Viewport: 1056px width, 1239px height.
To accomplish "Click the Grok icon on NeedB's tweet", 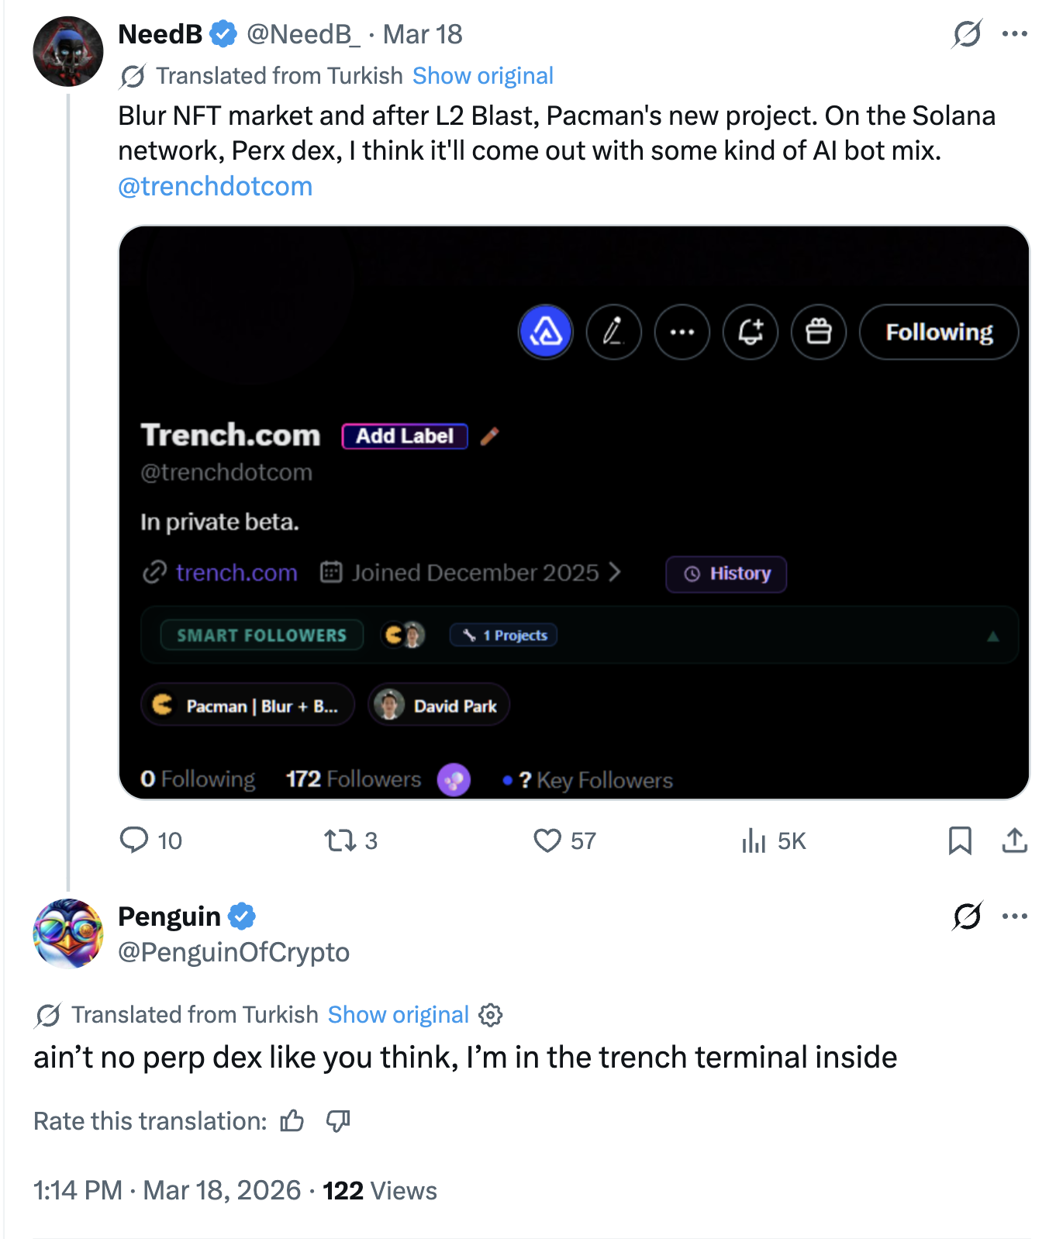I will (967, 33).
